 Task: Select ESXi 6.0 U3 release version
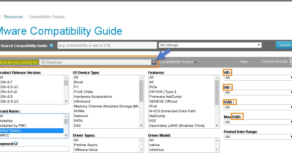click(x=9, y=101)
